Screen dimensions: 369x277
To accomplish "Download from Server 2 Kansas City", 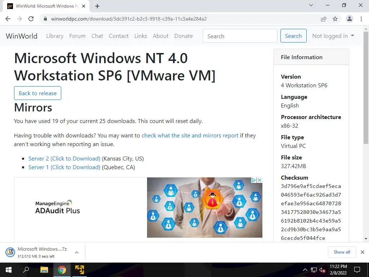I will 64,159.
